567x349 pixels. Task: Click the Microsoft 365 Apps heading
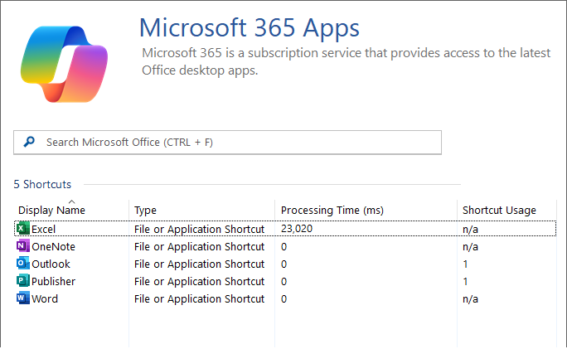click(249, 27)
